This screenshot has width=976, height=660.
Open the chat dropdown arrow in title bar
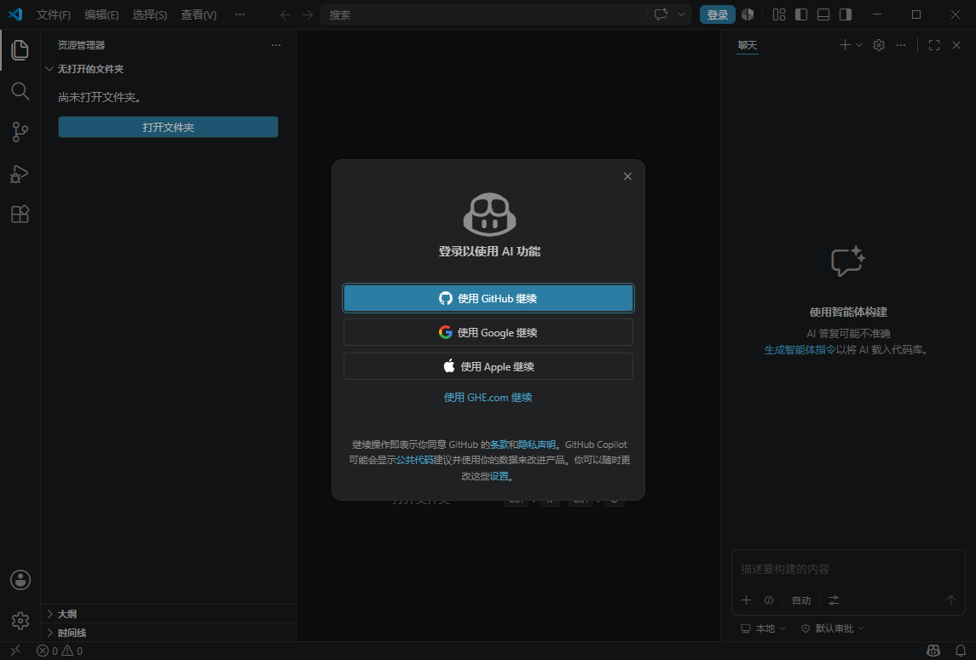[x=682, y=14]
